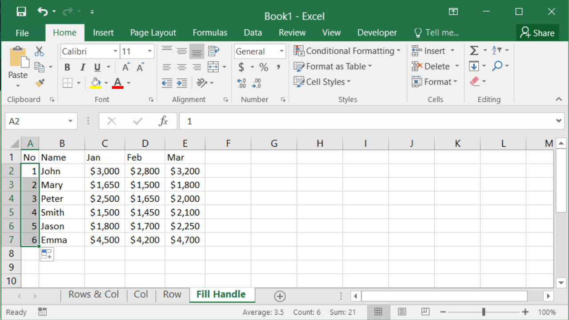Open Conditional Formatting menu
Screen dimensions: 569x320
[x=347, y=51]
